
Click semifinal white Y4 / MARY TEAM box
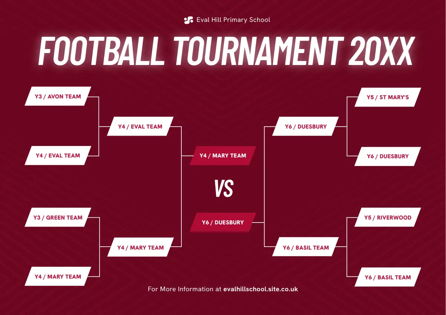point(140,248)
